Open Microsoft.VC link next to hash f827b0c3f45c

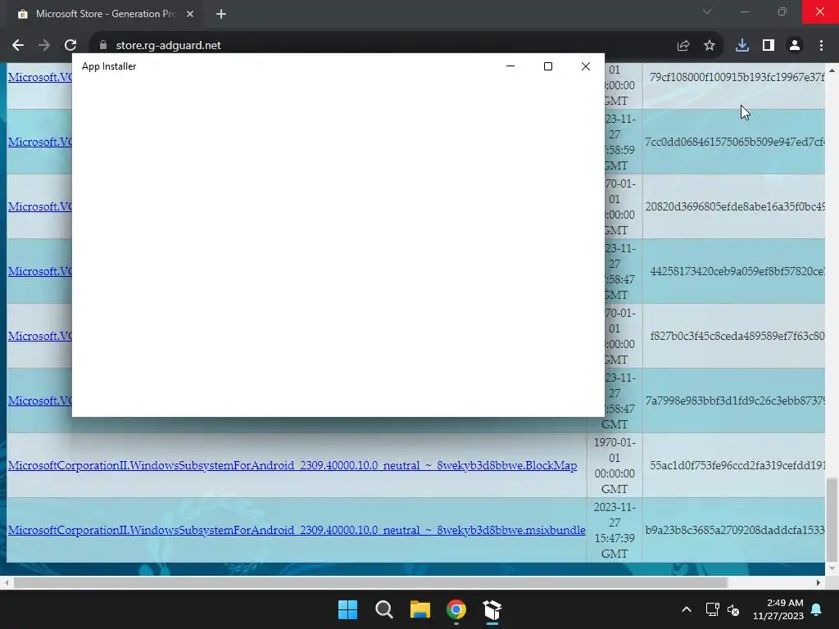point(39,336)
